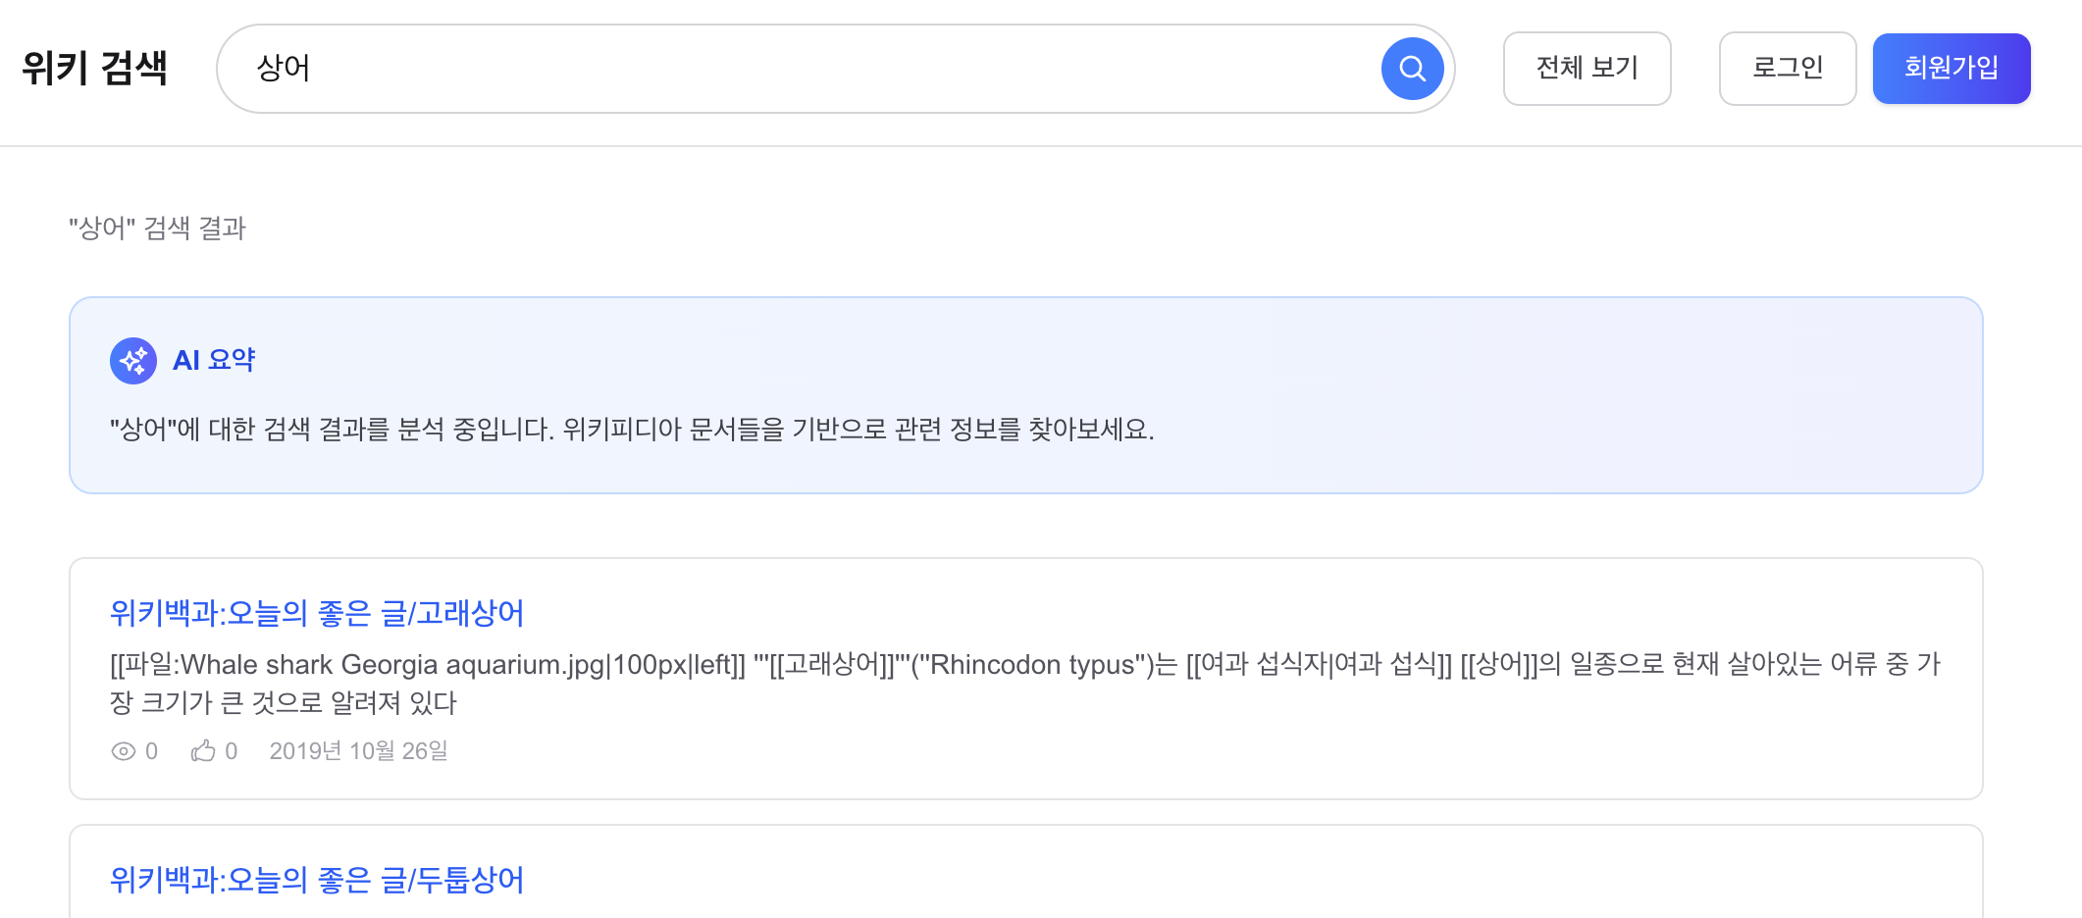
Task: Click the thumbs-up icon under 고래상어 result
Action: click(203, 750)
